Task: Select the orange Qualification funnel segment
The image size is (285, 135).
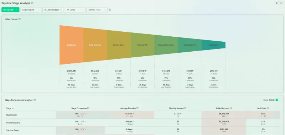Action: (72, 45)
